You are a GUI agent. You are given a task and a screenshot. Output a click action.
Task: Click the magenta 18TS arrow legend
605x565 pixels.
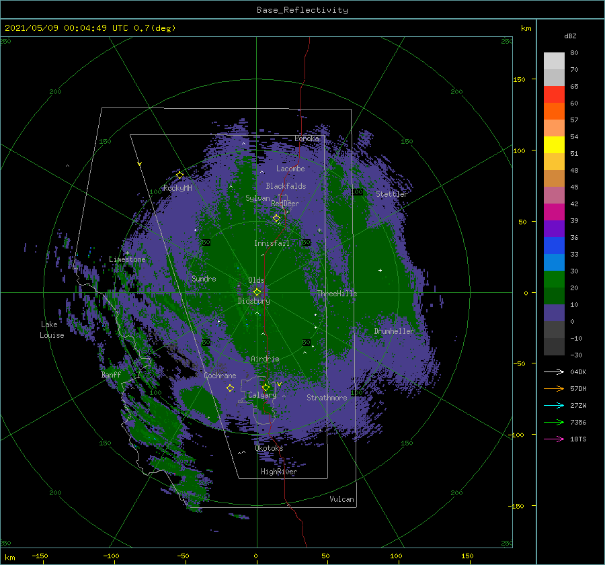[554, 439]
